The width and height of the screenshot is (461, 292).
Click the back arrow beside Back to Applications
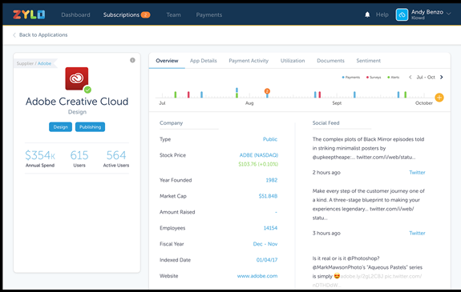[14, 35]
